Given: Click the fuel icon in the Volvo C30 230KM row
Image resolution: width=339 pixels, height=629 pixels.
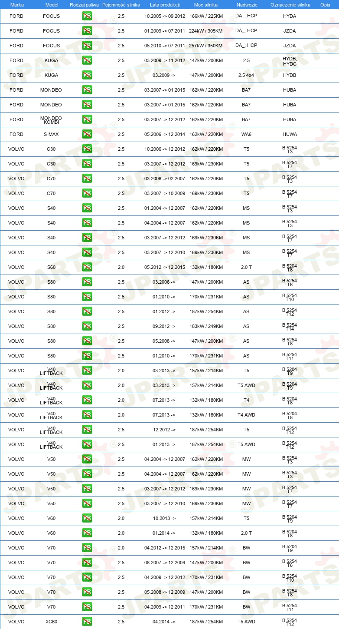Looking at the screenshot, I should [87, 164].
